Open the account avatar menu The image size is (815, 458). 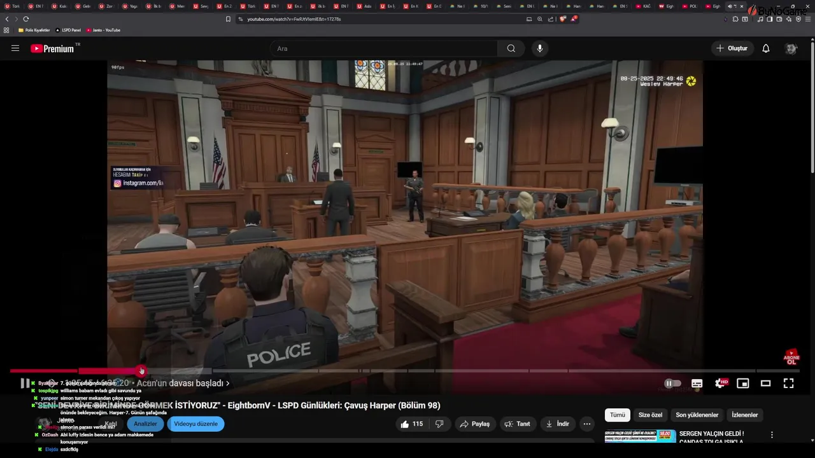click(x=791, y=48)
